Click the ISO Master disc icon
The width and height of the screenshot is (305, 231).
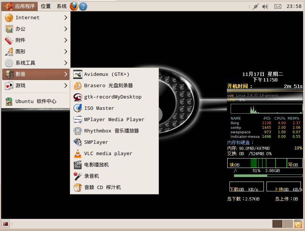pos(78,108)
